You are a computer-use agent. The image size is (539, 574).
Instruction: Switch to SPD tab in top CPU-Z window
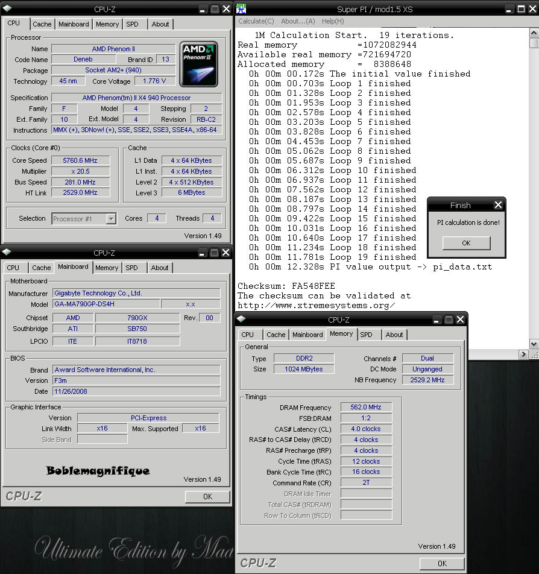tap(133, 24)
